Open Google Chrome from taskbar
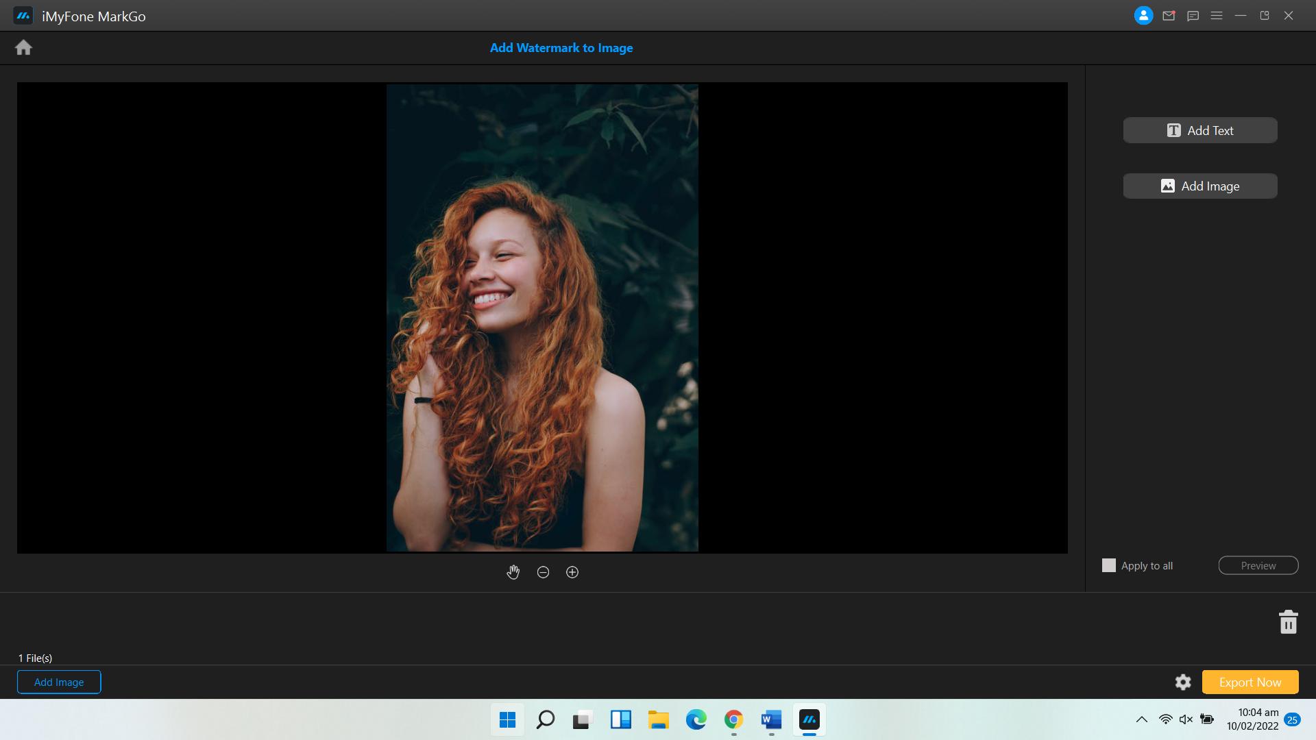 coord(733,719)
